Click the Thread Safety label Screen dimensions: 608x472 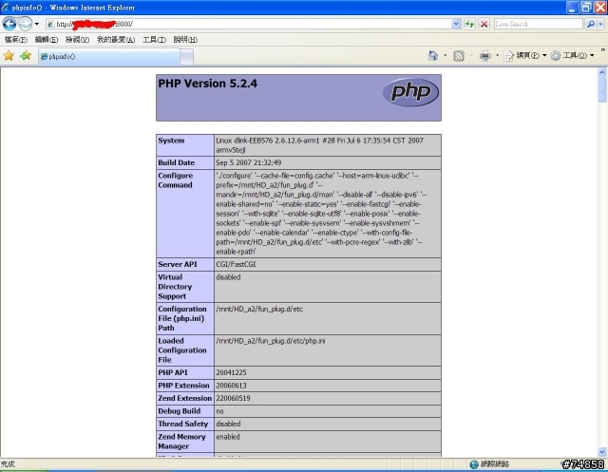183,424
